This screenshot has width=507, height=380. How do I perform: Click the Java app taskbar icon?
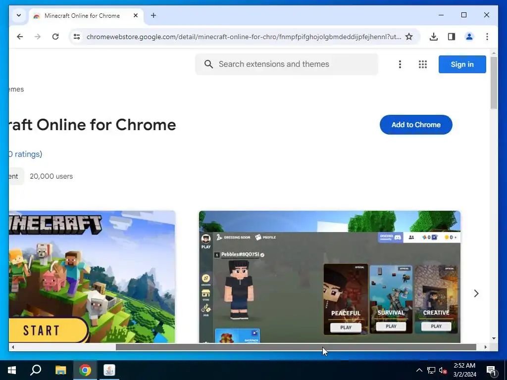tap(109, 370)
